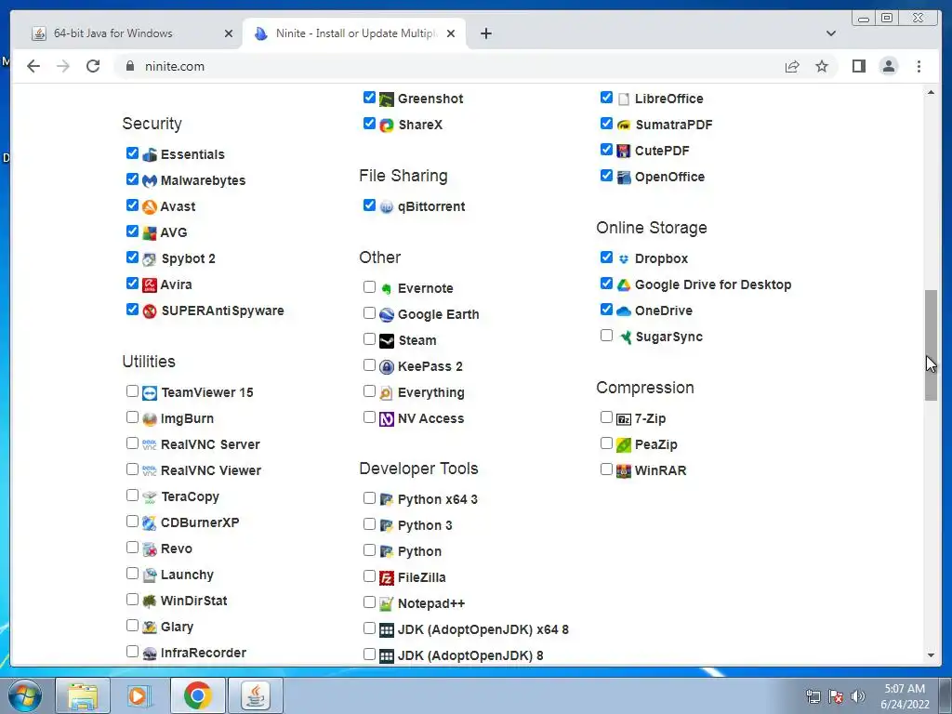952x714 pixels.
Task: Click the Java taskbar icon
Action: click(x=256, y=695)
